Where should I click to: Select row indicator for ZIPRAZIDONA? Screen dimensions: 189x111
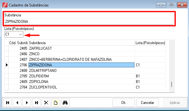pyautogui.click(x=7, y=65)
